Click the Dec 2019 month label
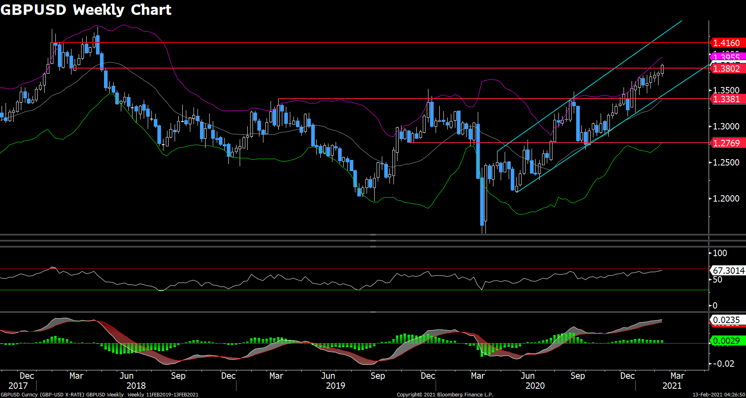 click(x=428, y=376)
